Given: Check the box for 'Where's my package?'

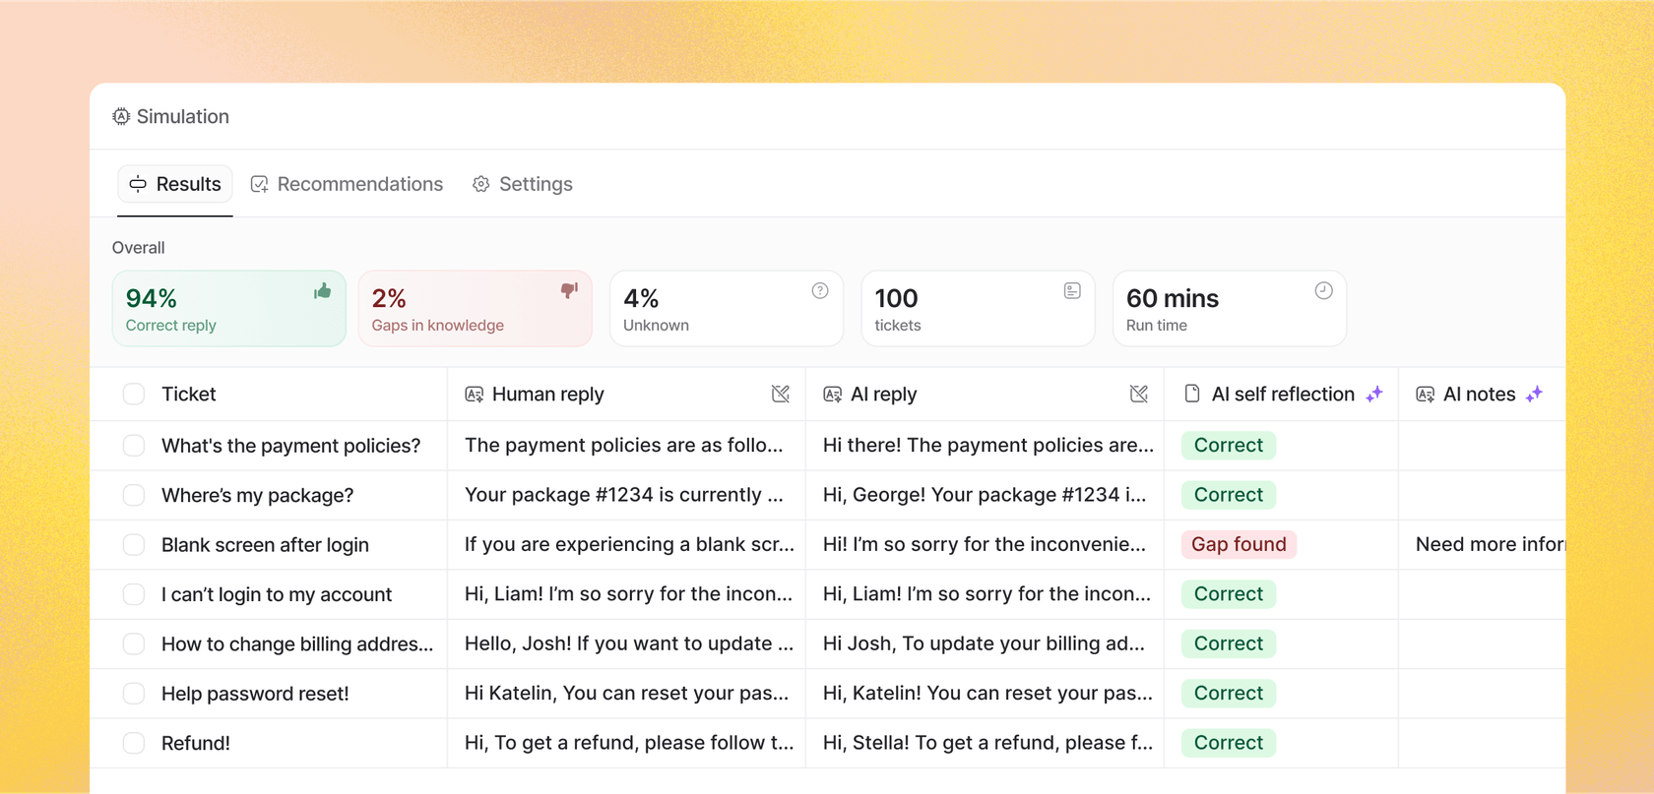Looking at the screenshot, I should pos(134,495).
